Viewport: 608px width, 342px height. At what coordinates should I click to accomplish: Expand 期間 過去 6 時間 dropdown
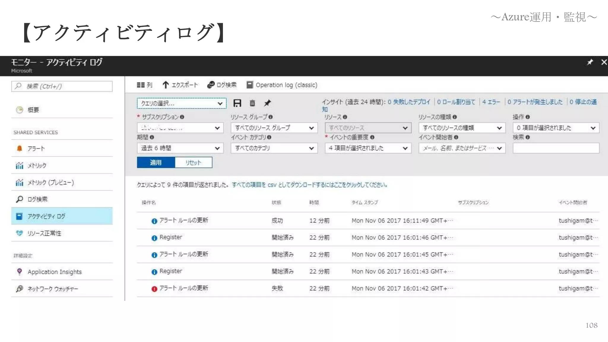coord(180,148)
